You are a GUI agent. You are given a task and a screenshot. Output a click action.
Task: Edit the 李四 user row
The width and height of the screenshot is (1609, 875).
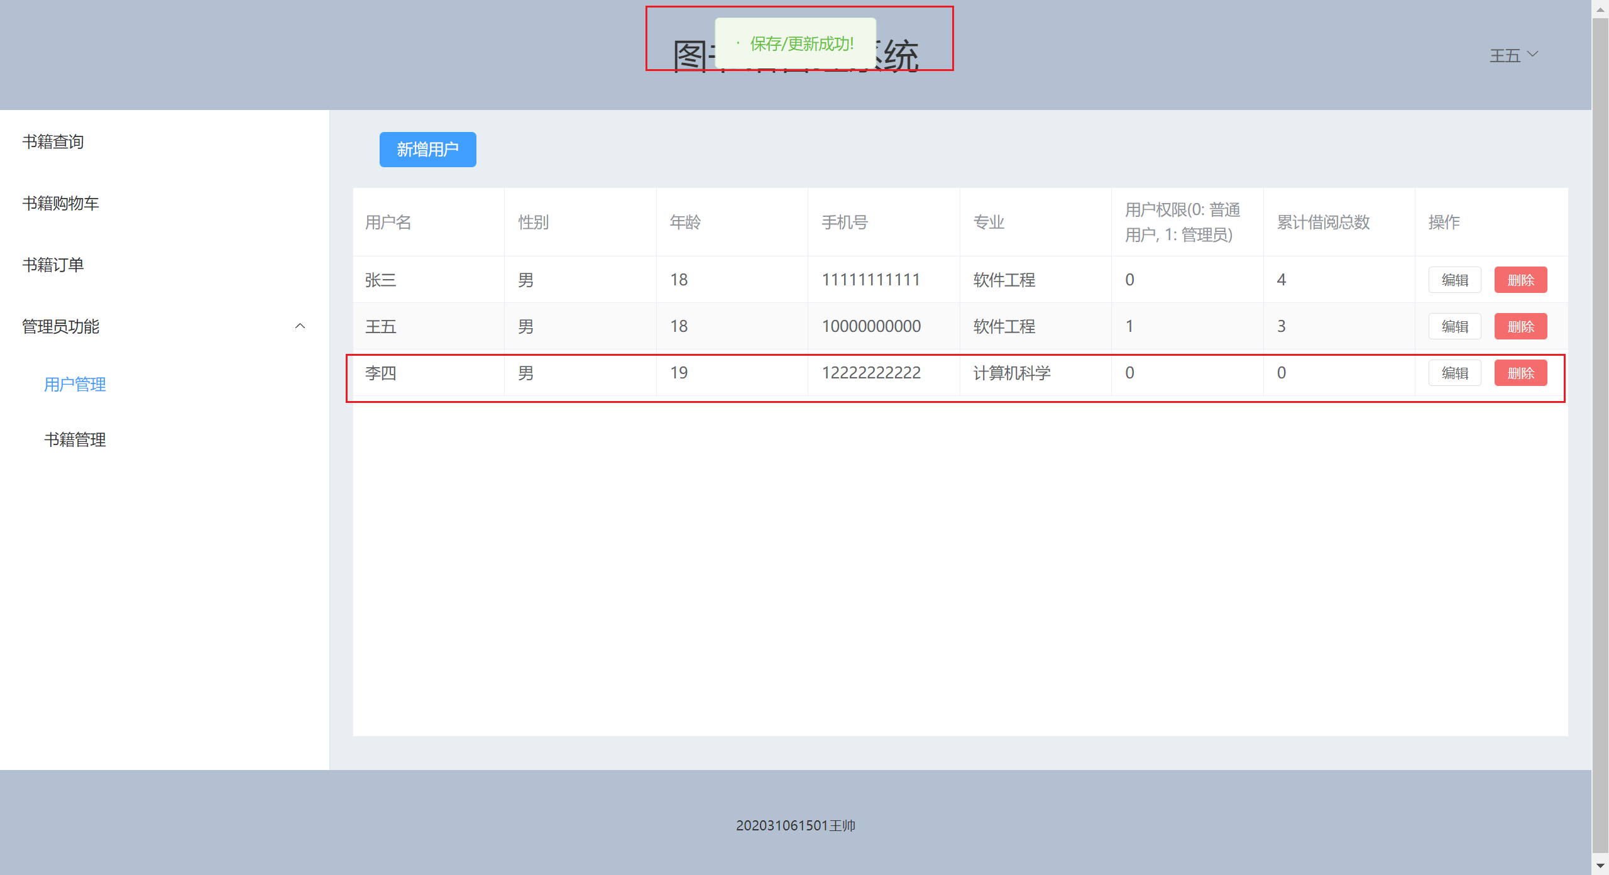1454,373
